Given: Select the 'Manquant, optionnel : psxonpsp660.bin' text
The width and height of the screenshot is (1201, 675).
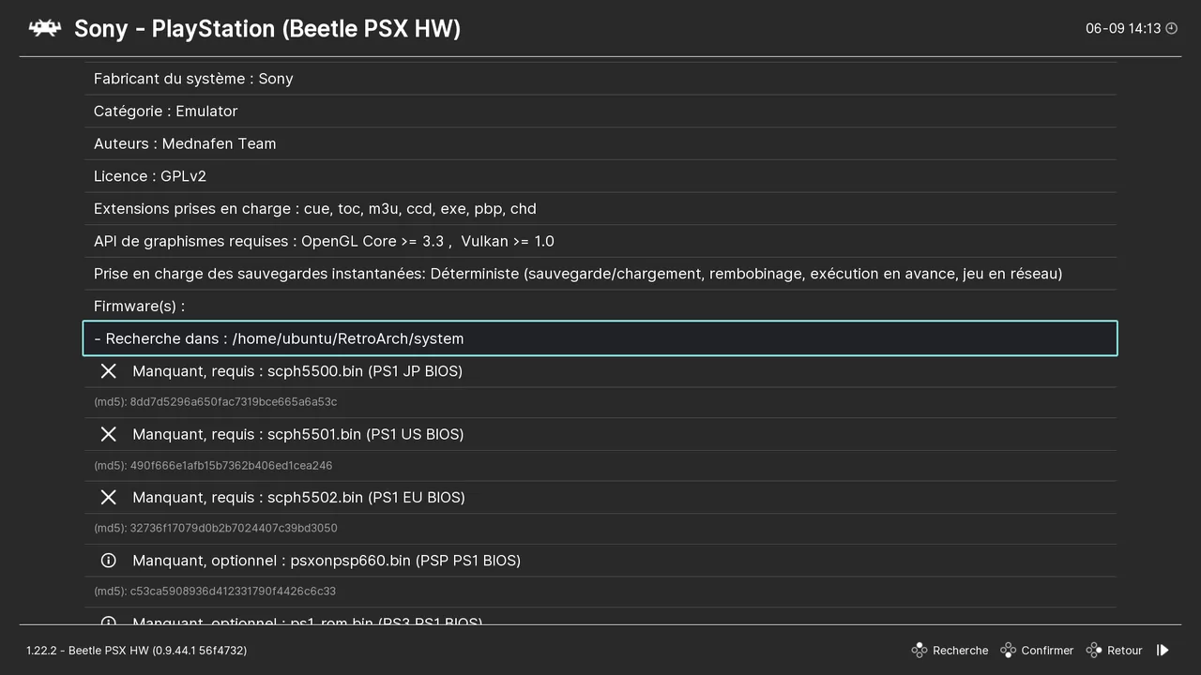Looking at the screenshot, I should point(327,561).
